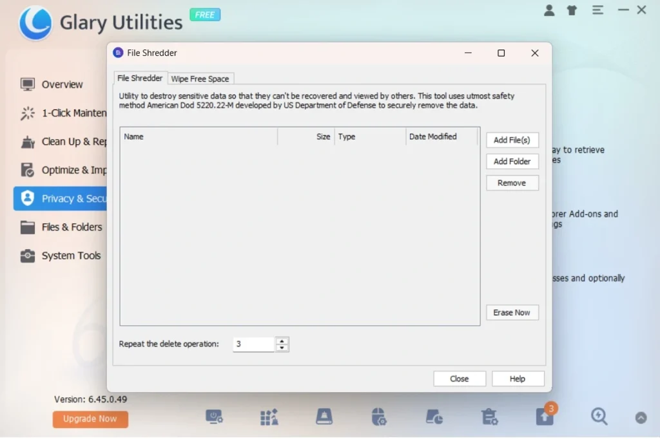Viewport: 660px width, 439px height.
Task: Open the apps grid icon in bottom bar
Action: [269, 417]
